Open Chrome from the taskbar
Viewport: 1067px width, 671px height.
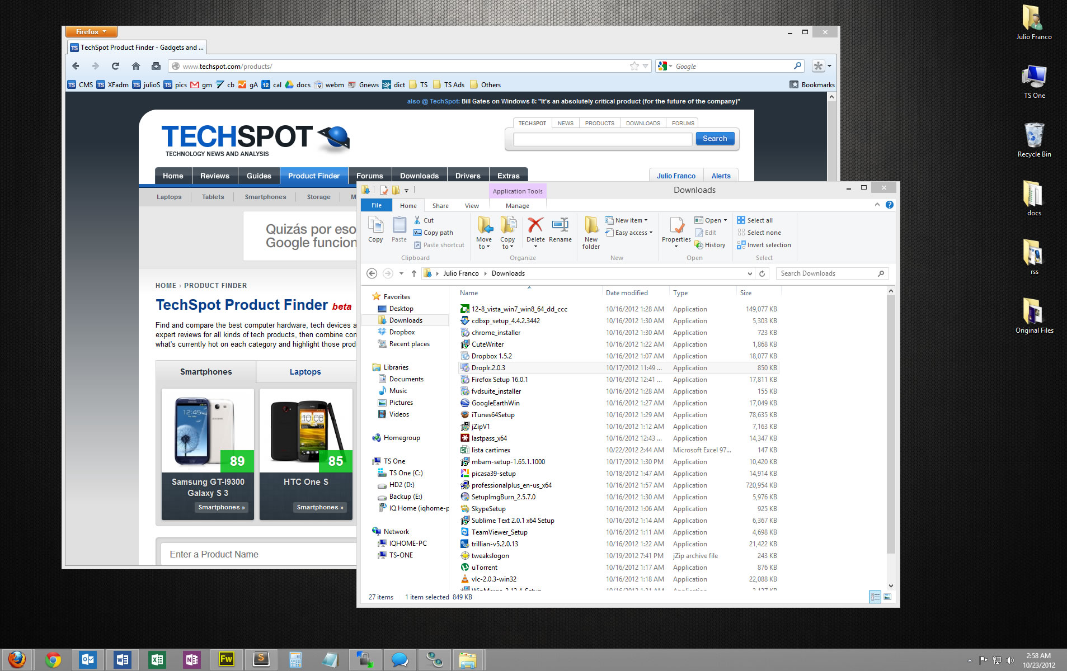pos(53,660)
